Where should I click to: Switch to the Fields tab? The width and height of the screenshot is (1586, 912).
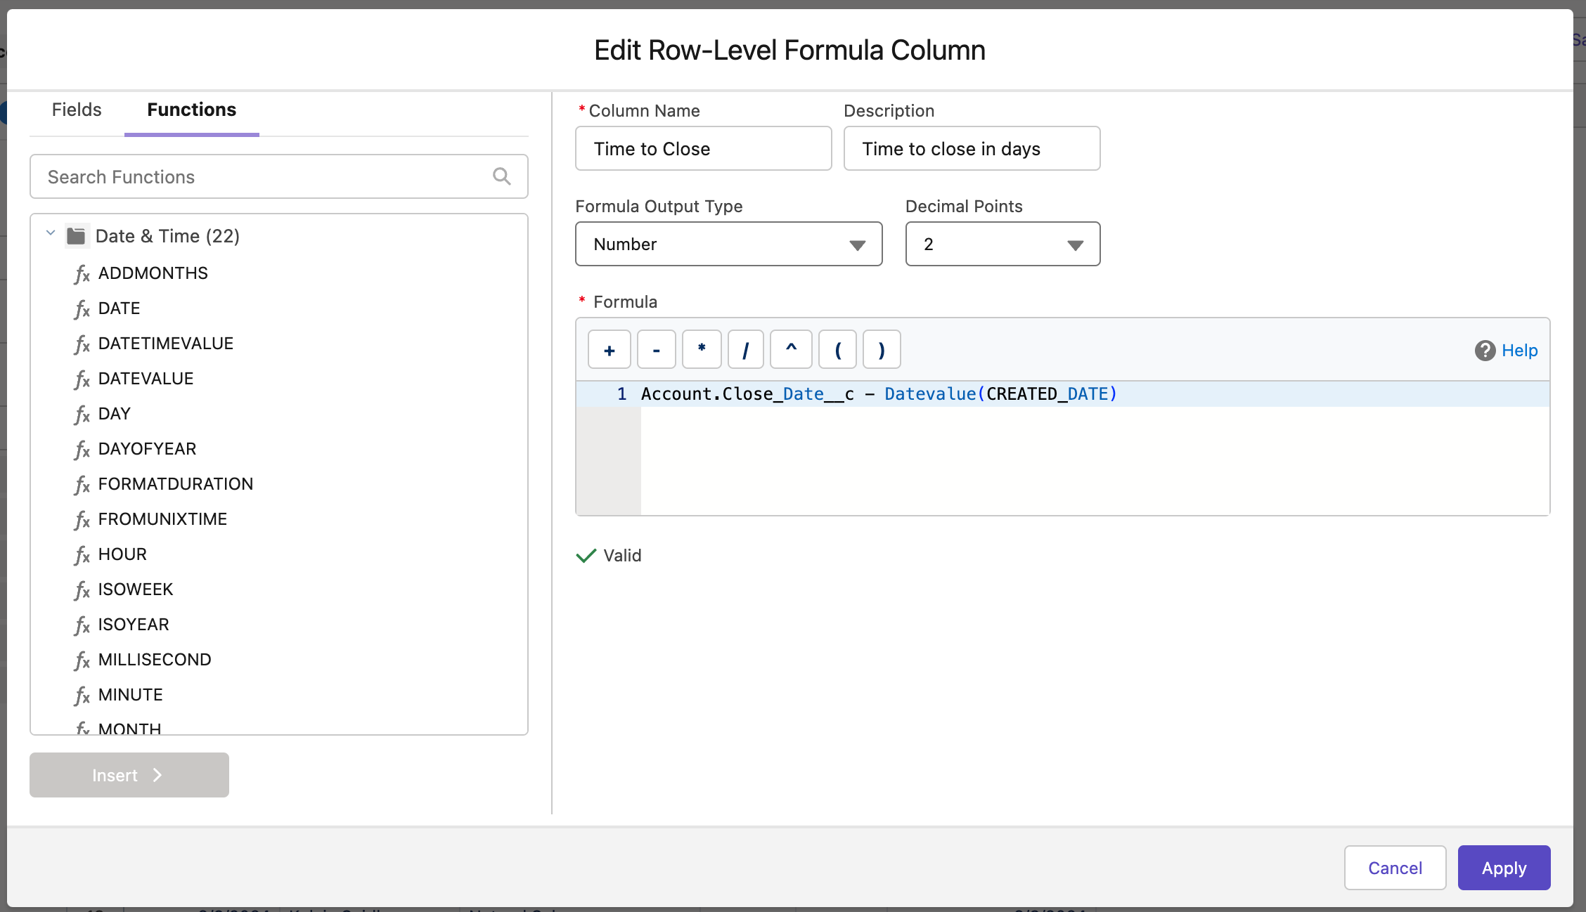(x=77, y=110)
